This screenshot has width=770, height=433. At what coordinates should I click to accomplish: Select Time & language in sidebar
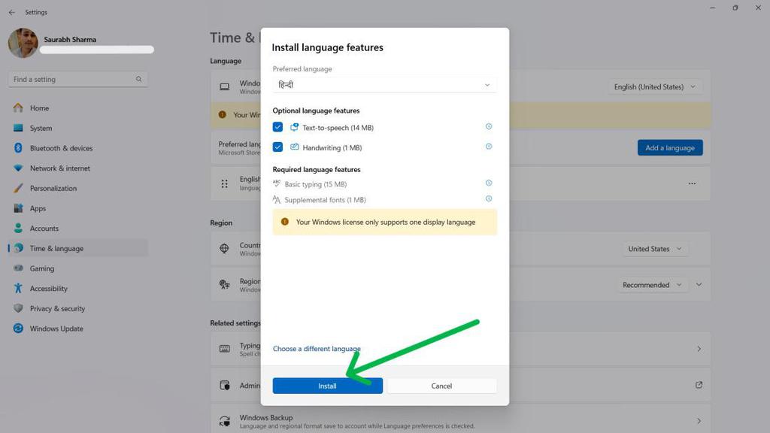pos(77,248)
